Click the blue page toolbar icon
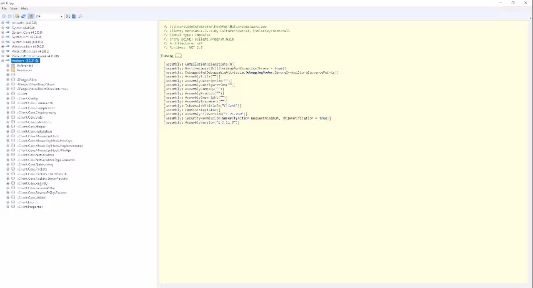Image resolution: width=533 pixels, height=288 pixels. click(x=74, y=16)
